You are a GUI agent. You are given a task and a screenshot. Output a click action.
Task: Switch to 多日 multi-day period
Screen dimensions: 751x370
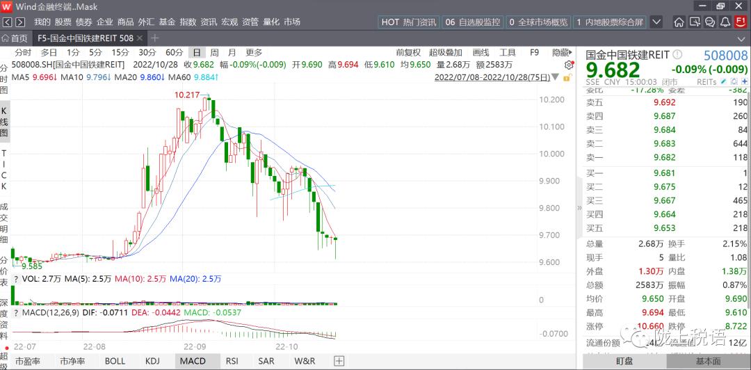pyautogui.click(x=49, y=53)
